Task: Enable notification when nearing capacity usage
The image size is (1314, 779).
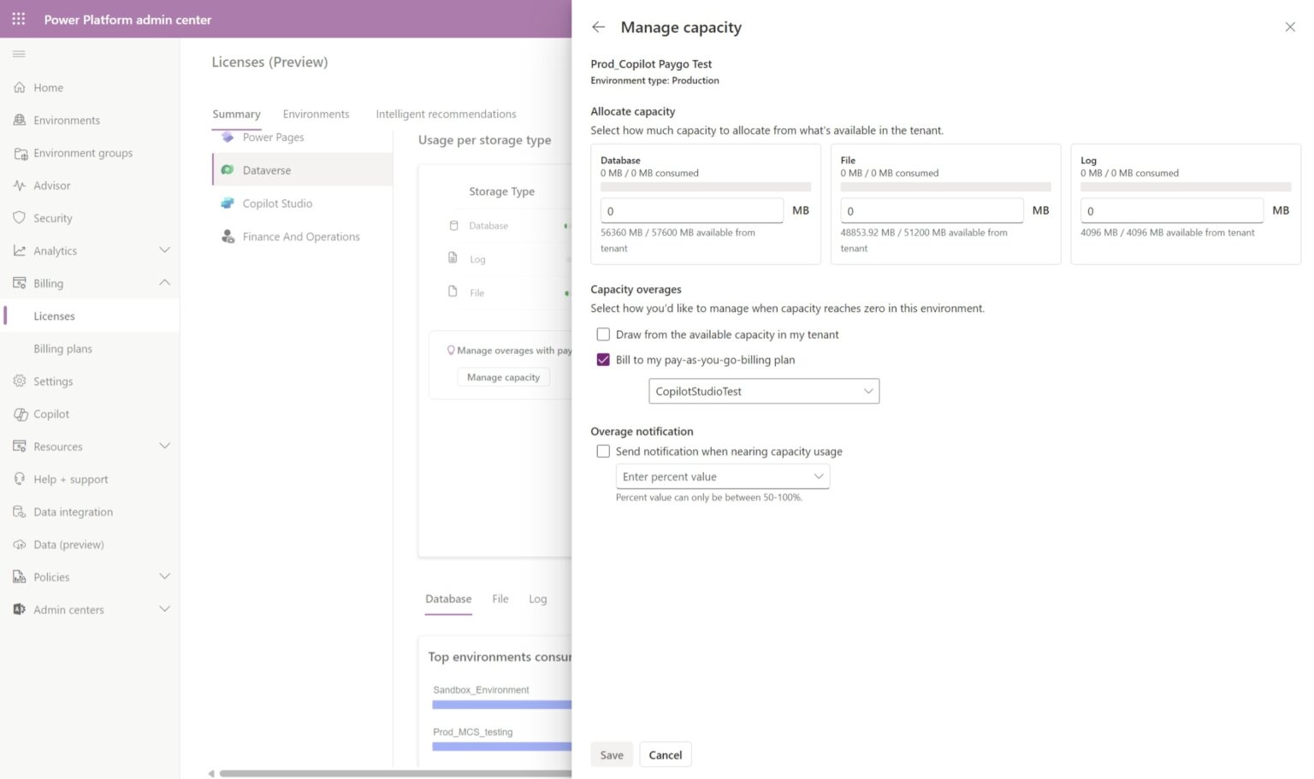Action: 603,451
